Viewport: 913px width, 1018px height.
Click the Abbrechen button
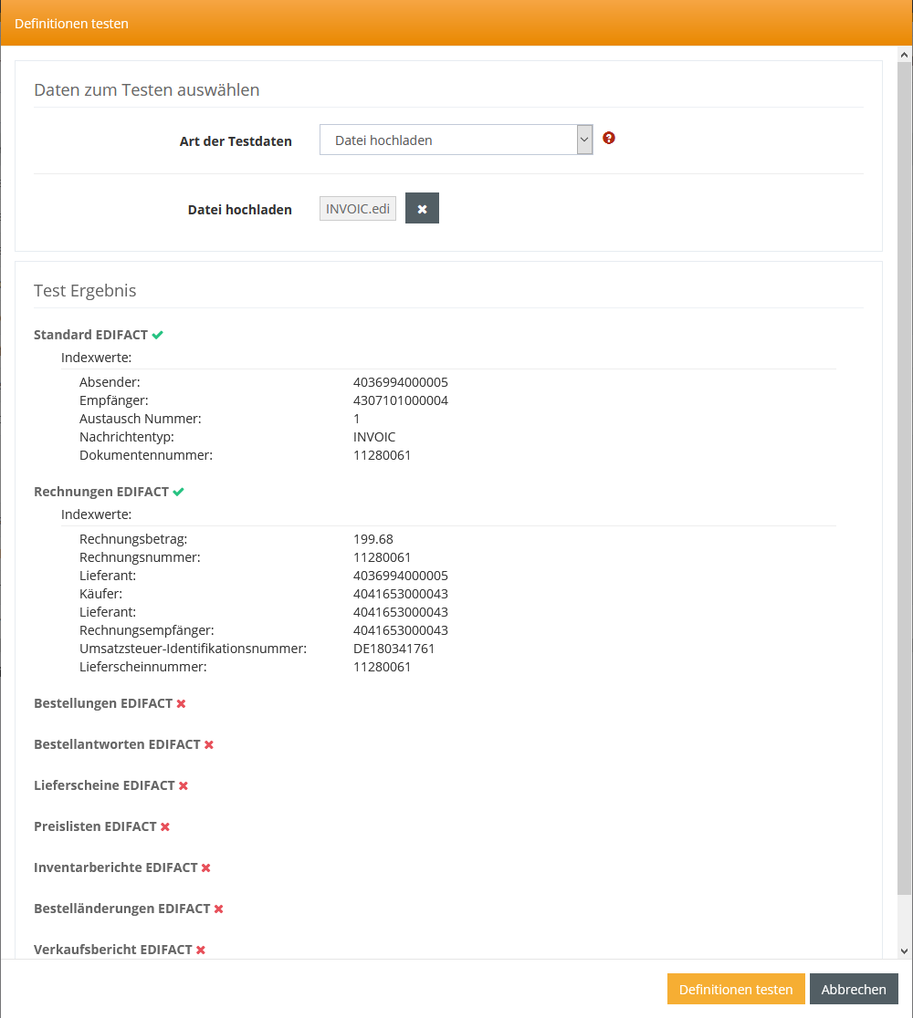pyautogui.click(x=853, y=989)
